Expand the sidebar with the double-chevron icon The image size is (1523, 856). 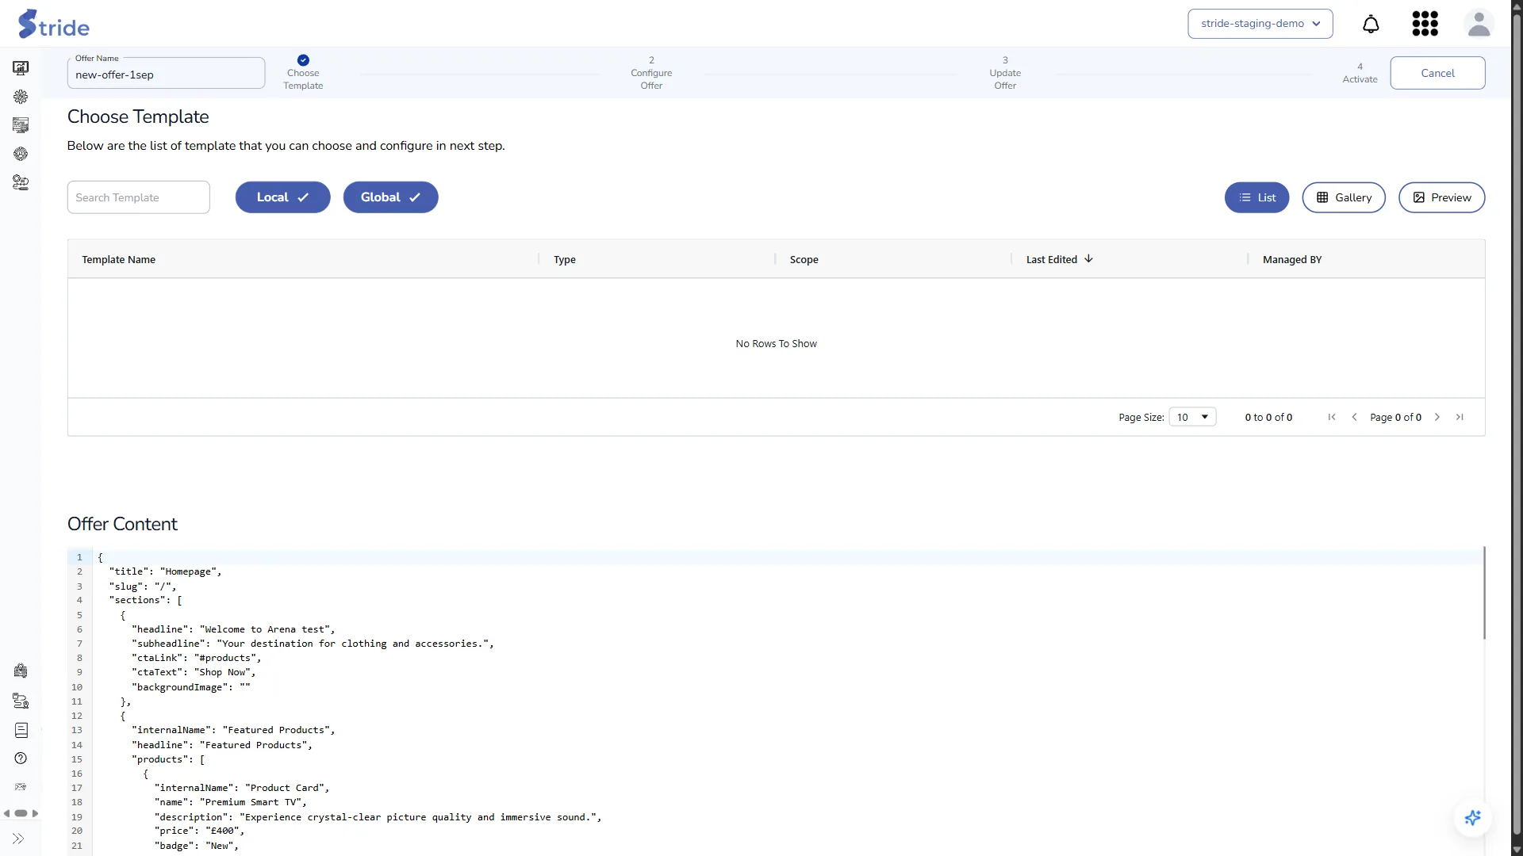(x=18, y=839)
